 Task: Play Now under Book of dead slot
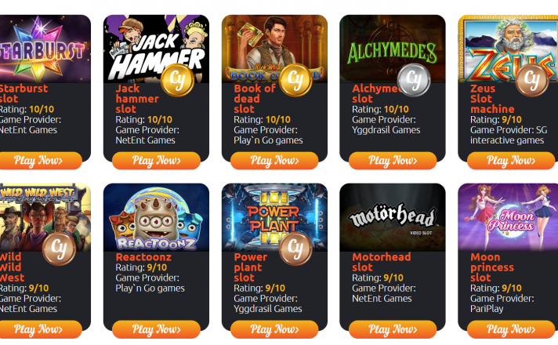point(274,161)
